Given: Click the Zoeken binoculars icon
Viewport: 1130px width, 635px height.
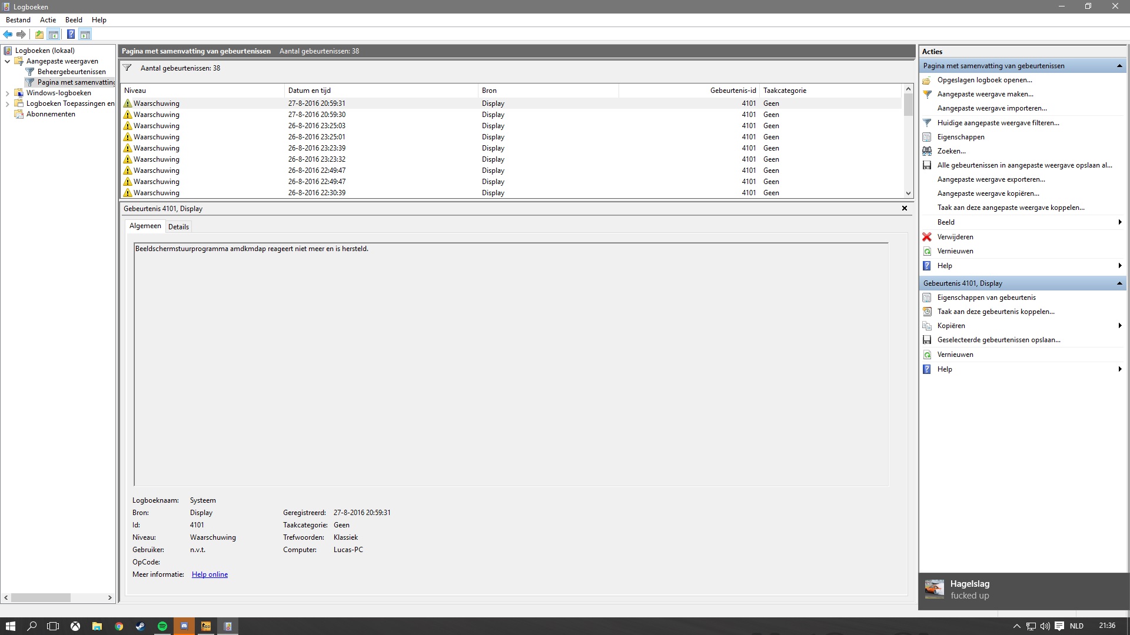Looking at the screenshot, I should pyautogui.click(x=927, y=151).
